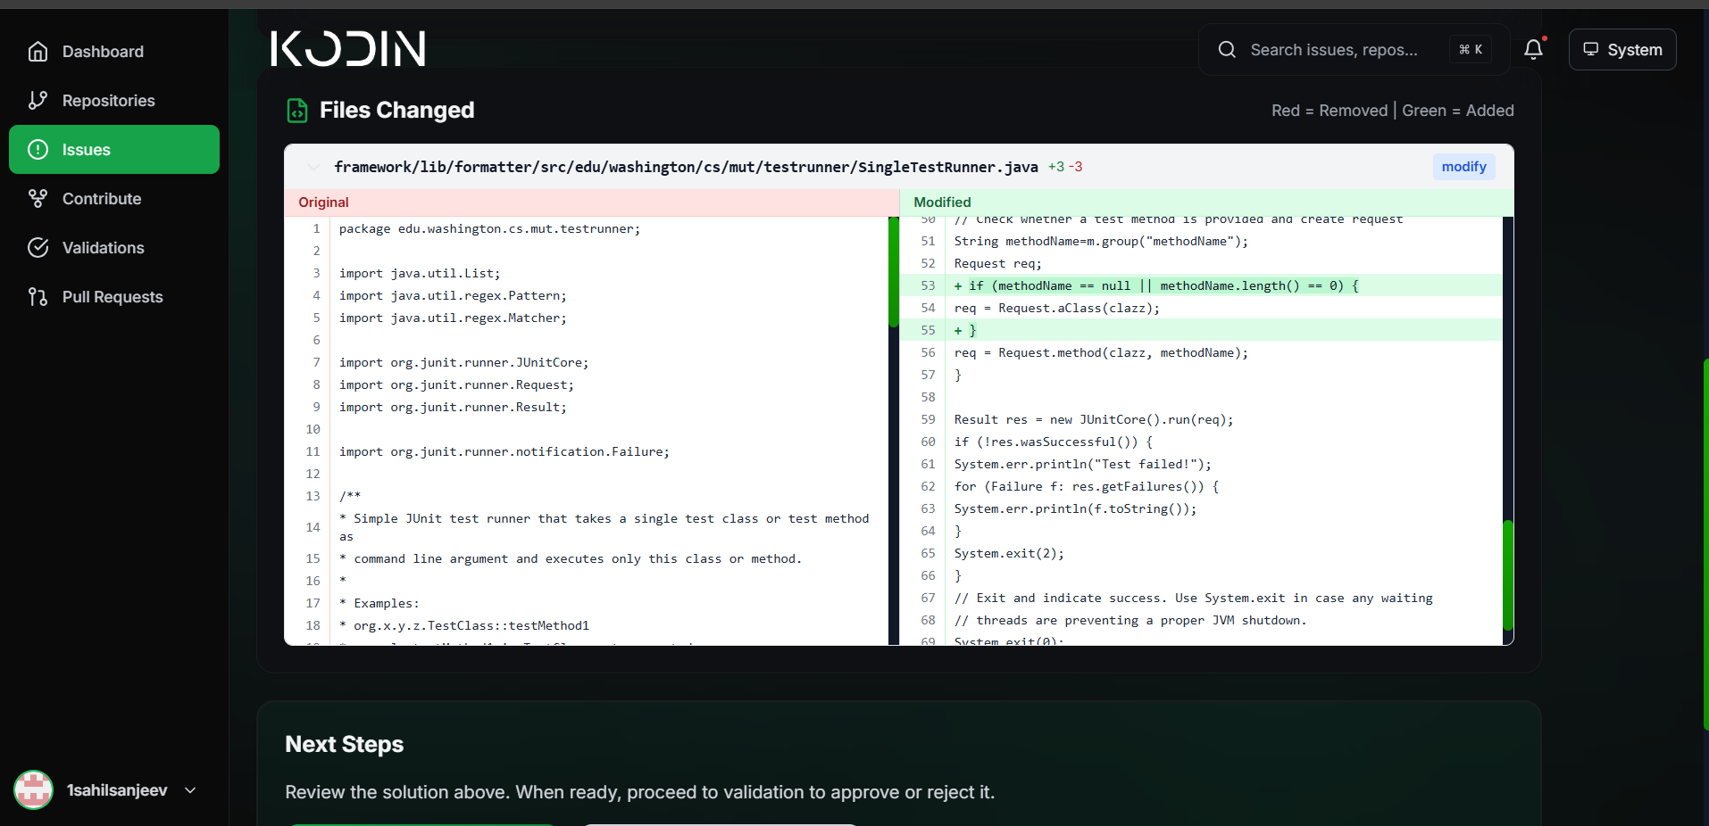Click the modify badge on file
The image size is (1709, 826).
pos(1463,167)
